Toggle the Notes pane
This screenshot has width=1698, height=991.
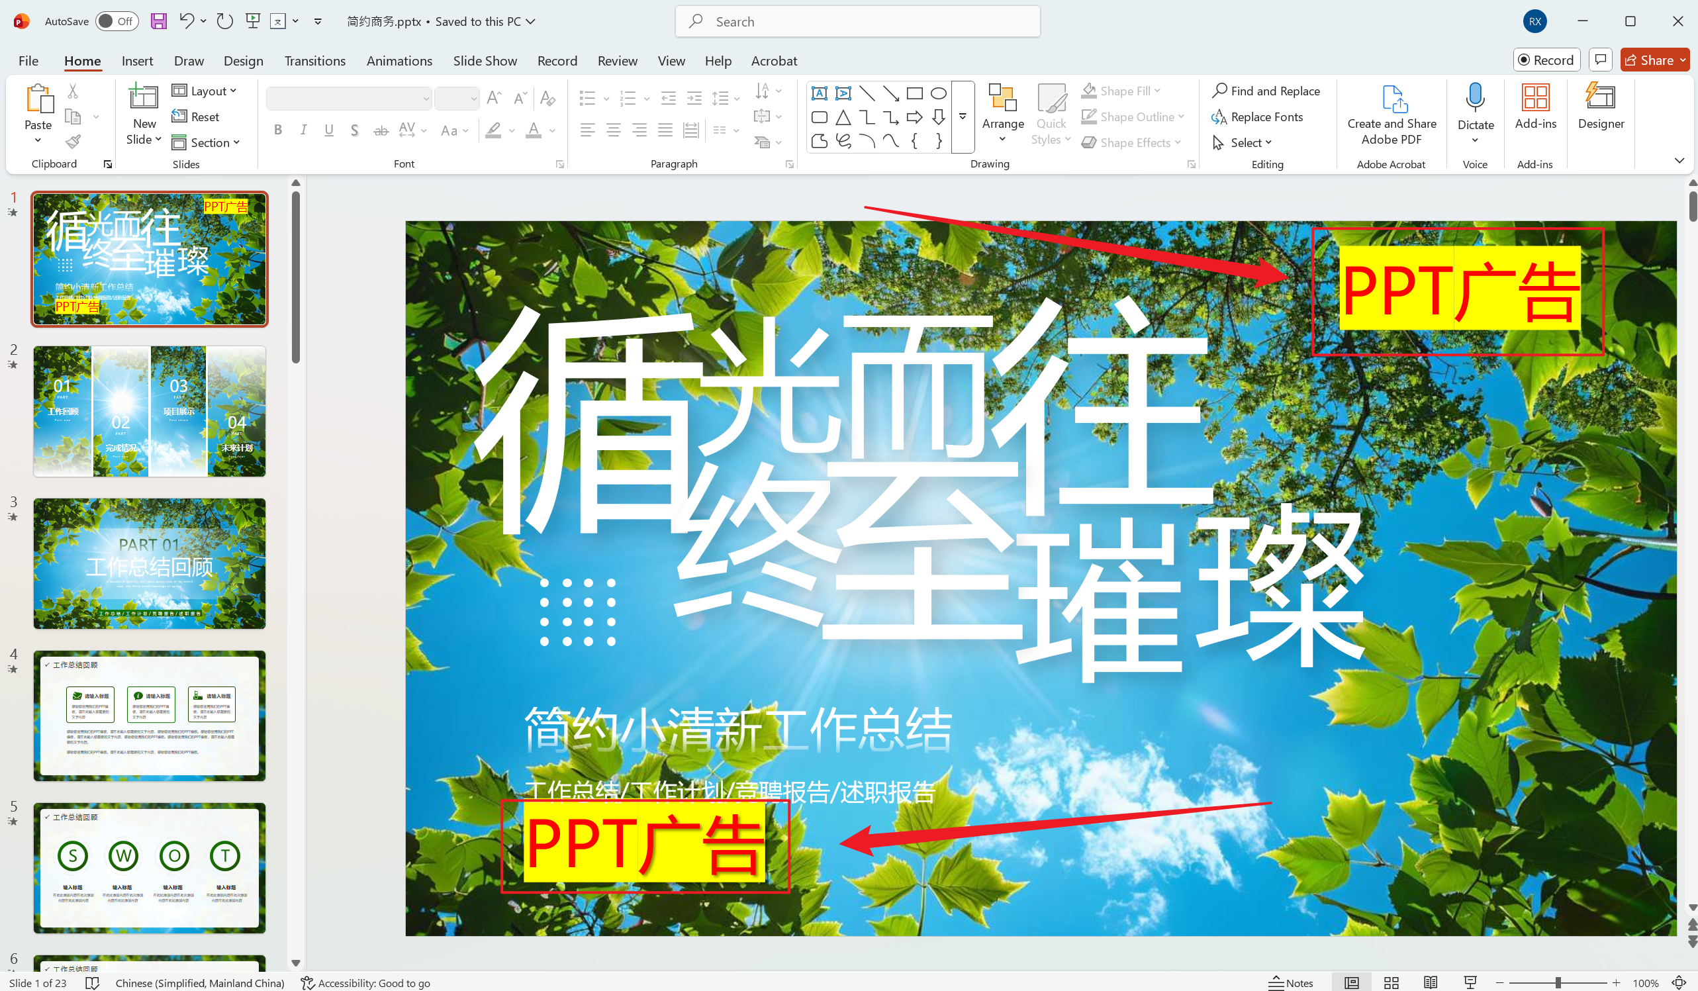[x=1290, y=982]
